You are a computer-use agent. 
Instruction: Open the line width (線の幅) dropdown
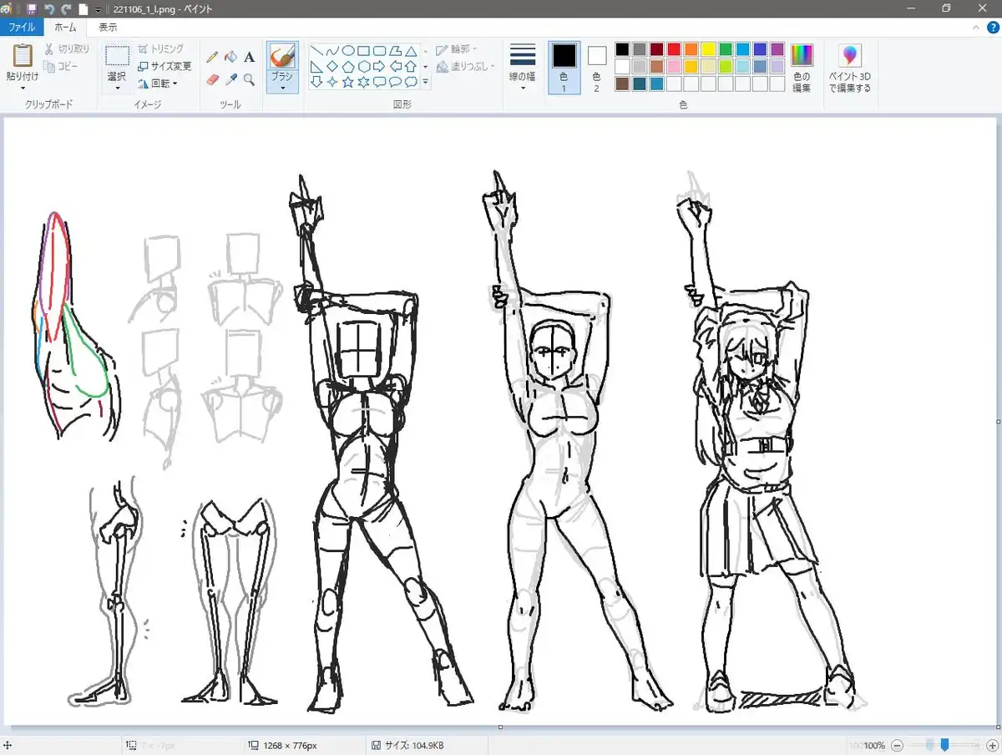(x=523, y=67)
